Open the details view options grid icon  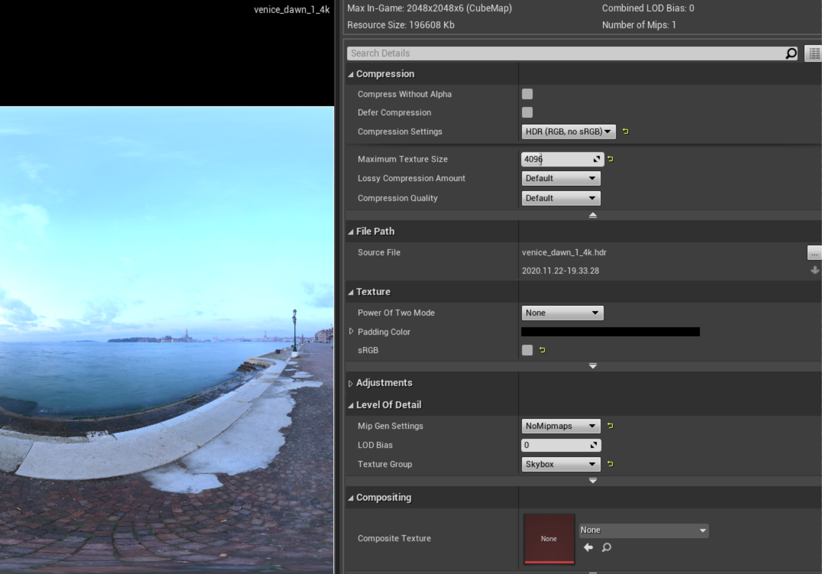click(x=814, y=54)
